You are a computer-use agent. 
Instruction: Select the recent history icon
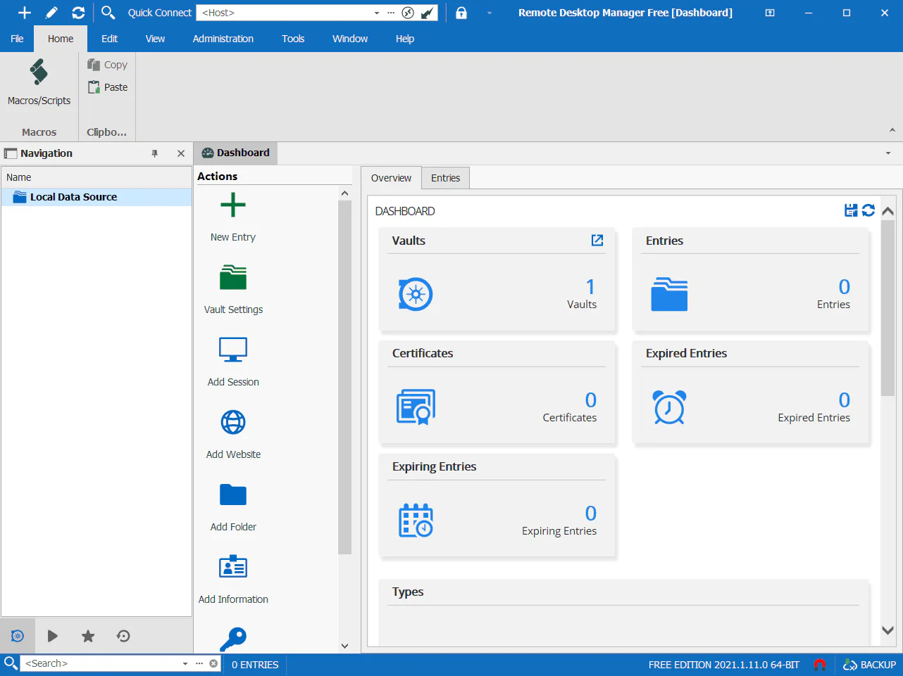click(123, 636)
